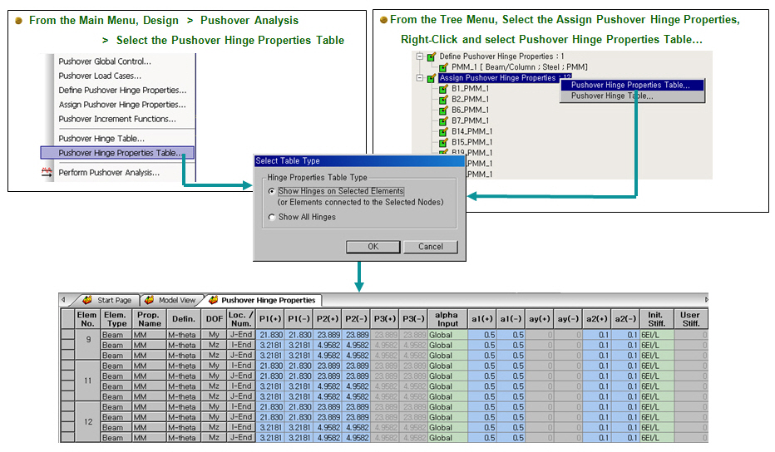The height and width of the screenshot is (452, 775).
Task: Click the Elem. Type column header
Action: pyautogui.click(x=116, y=319)
